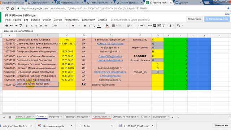The image size is (231, 130).
Task: Open Sweta5674@mail.ru email link
Action: click(x=110, y=56)
